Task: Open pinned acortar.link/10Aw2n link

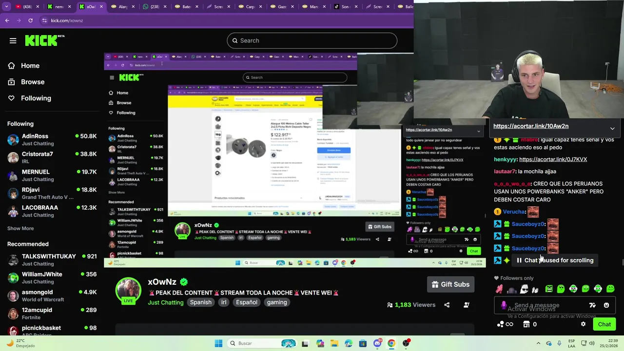Action: coord(531,126)
